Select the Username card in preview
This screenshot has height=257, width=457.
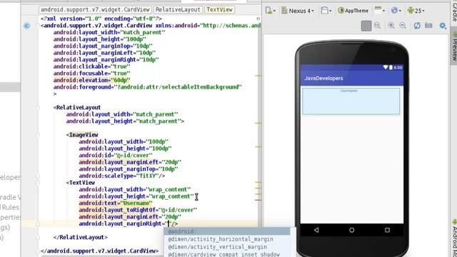351,101
